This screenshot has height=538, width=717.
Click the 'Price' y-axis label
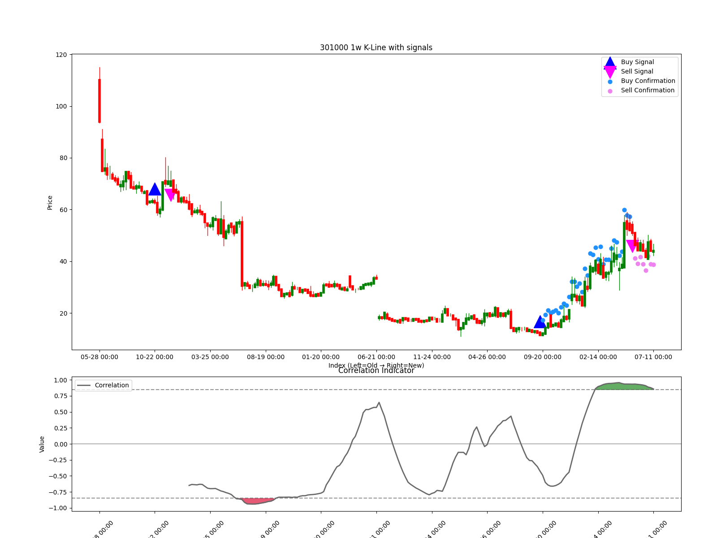click(50, 203)
